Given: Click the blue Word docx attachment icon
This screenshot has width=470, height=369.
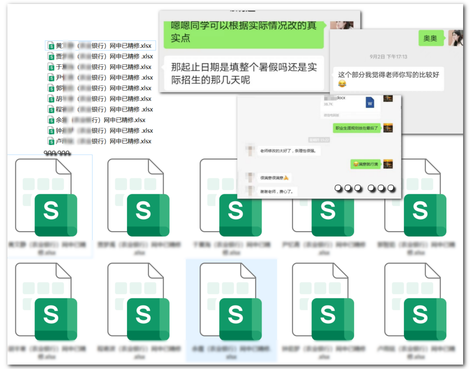Looking at the screenshot, I should pyautogui.click(x=370, y=103).
